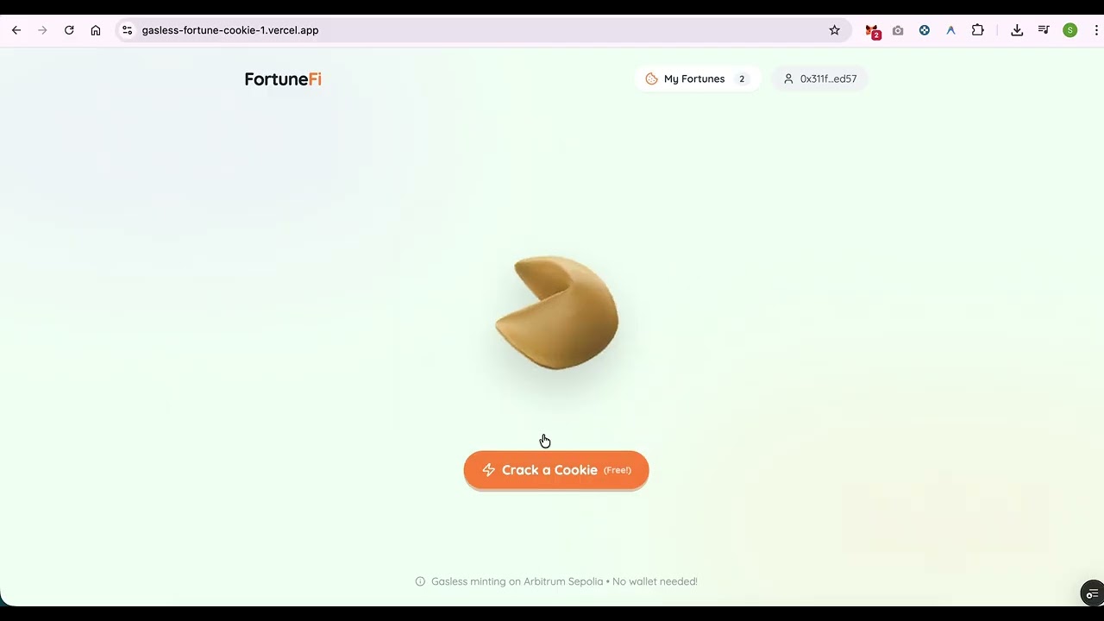Open the Chrome three-dot menu
Image resolution: width=1104 pixels, height=621 pixels.
tap(1096, 30)
